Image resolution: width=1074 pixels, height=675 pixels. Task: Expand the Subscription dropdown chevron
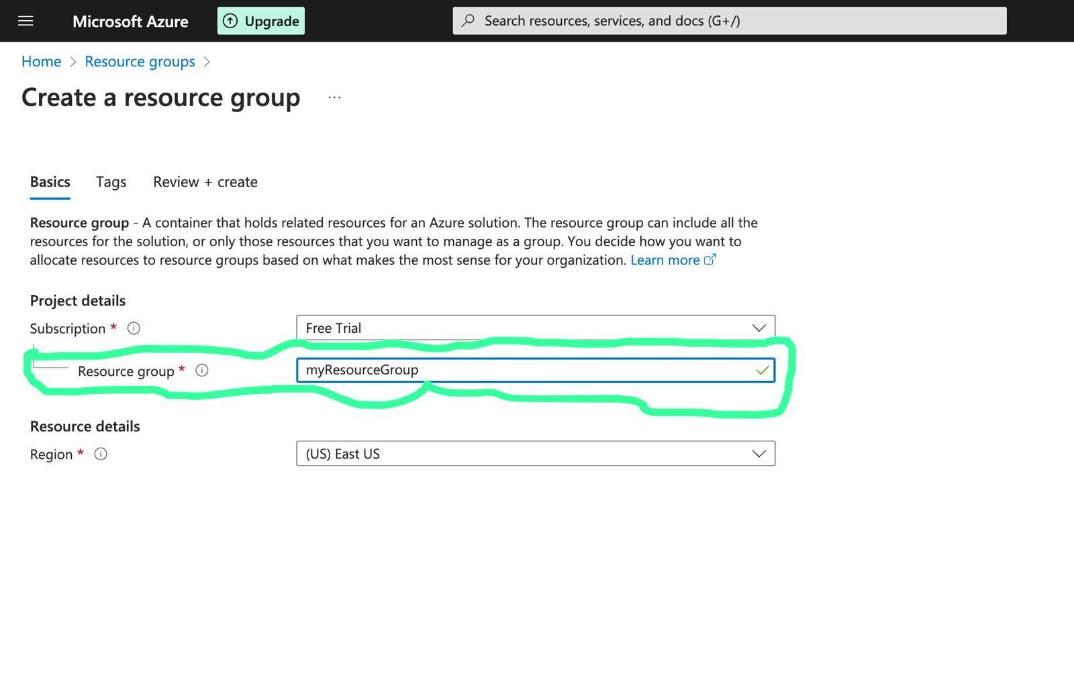759,328
